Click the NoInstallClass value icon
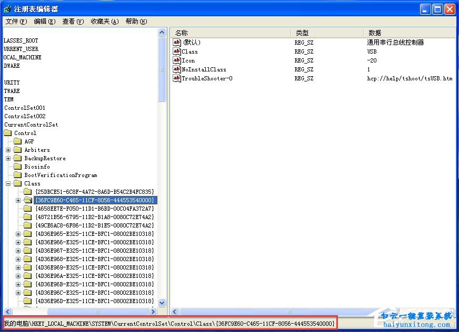This screenshot has height=332, width=459. (177, 69)
